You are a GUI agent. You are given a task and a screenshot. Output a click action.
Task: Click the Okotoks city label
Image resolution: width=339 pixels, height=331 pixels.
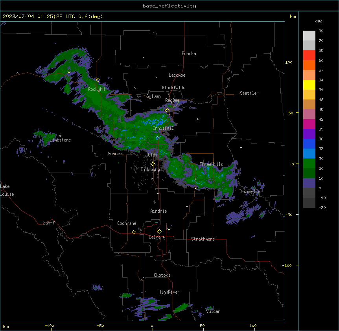(x=162, y=275)
